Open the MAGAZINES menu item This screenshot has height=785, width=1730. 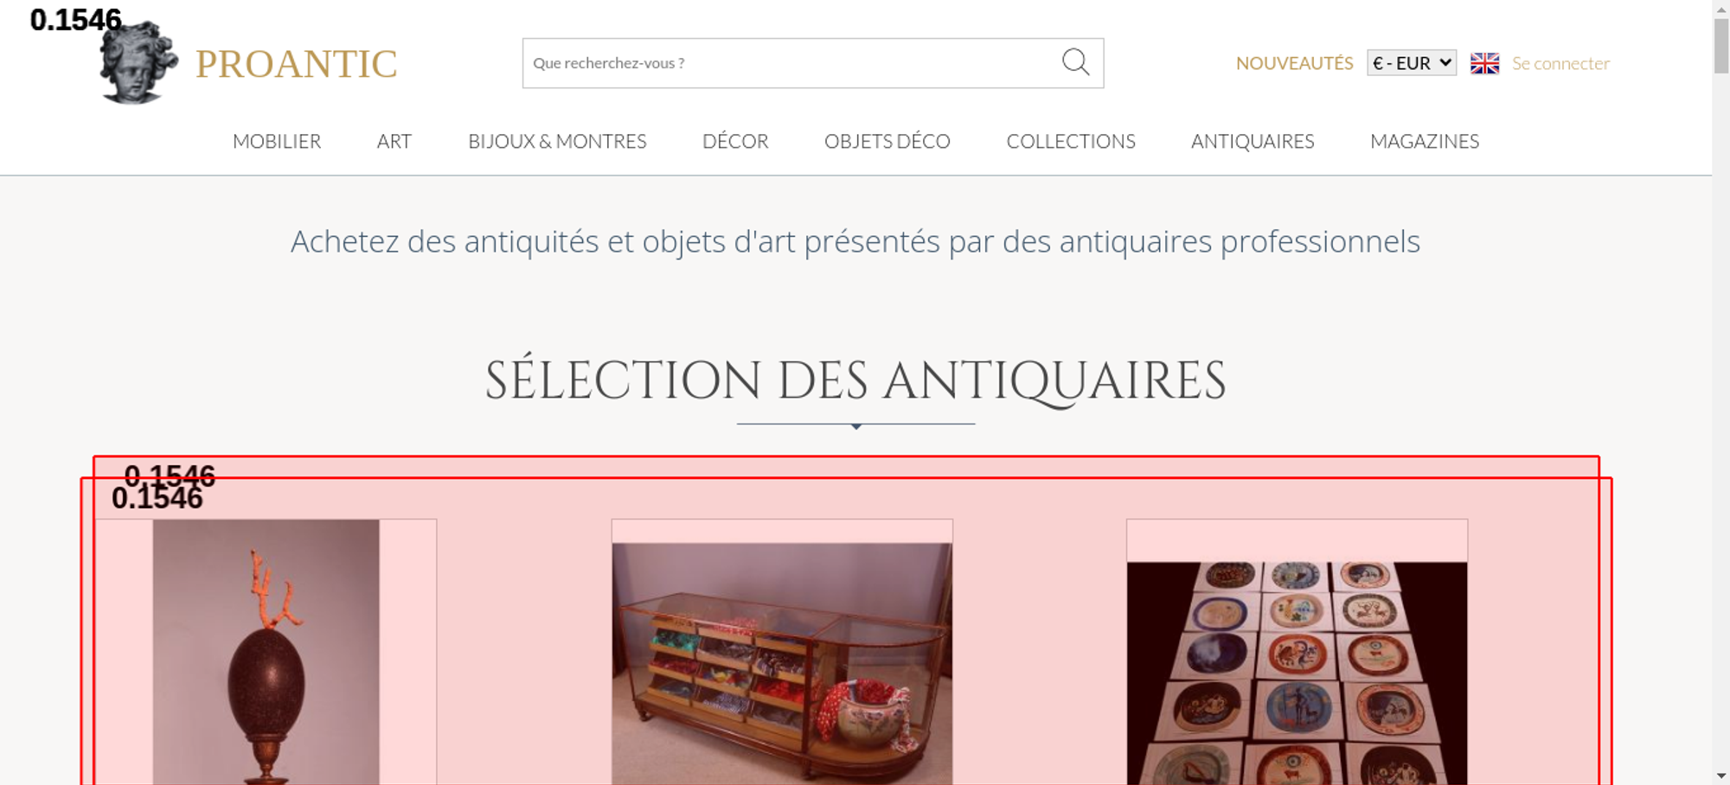tap(1425, 141)
